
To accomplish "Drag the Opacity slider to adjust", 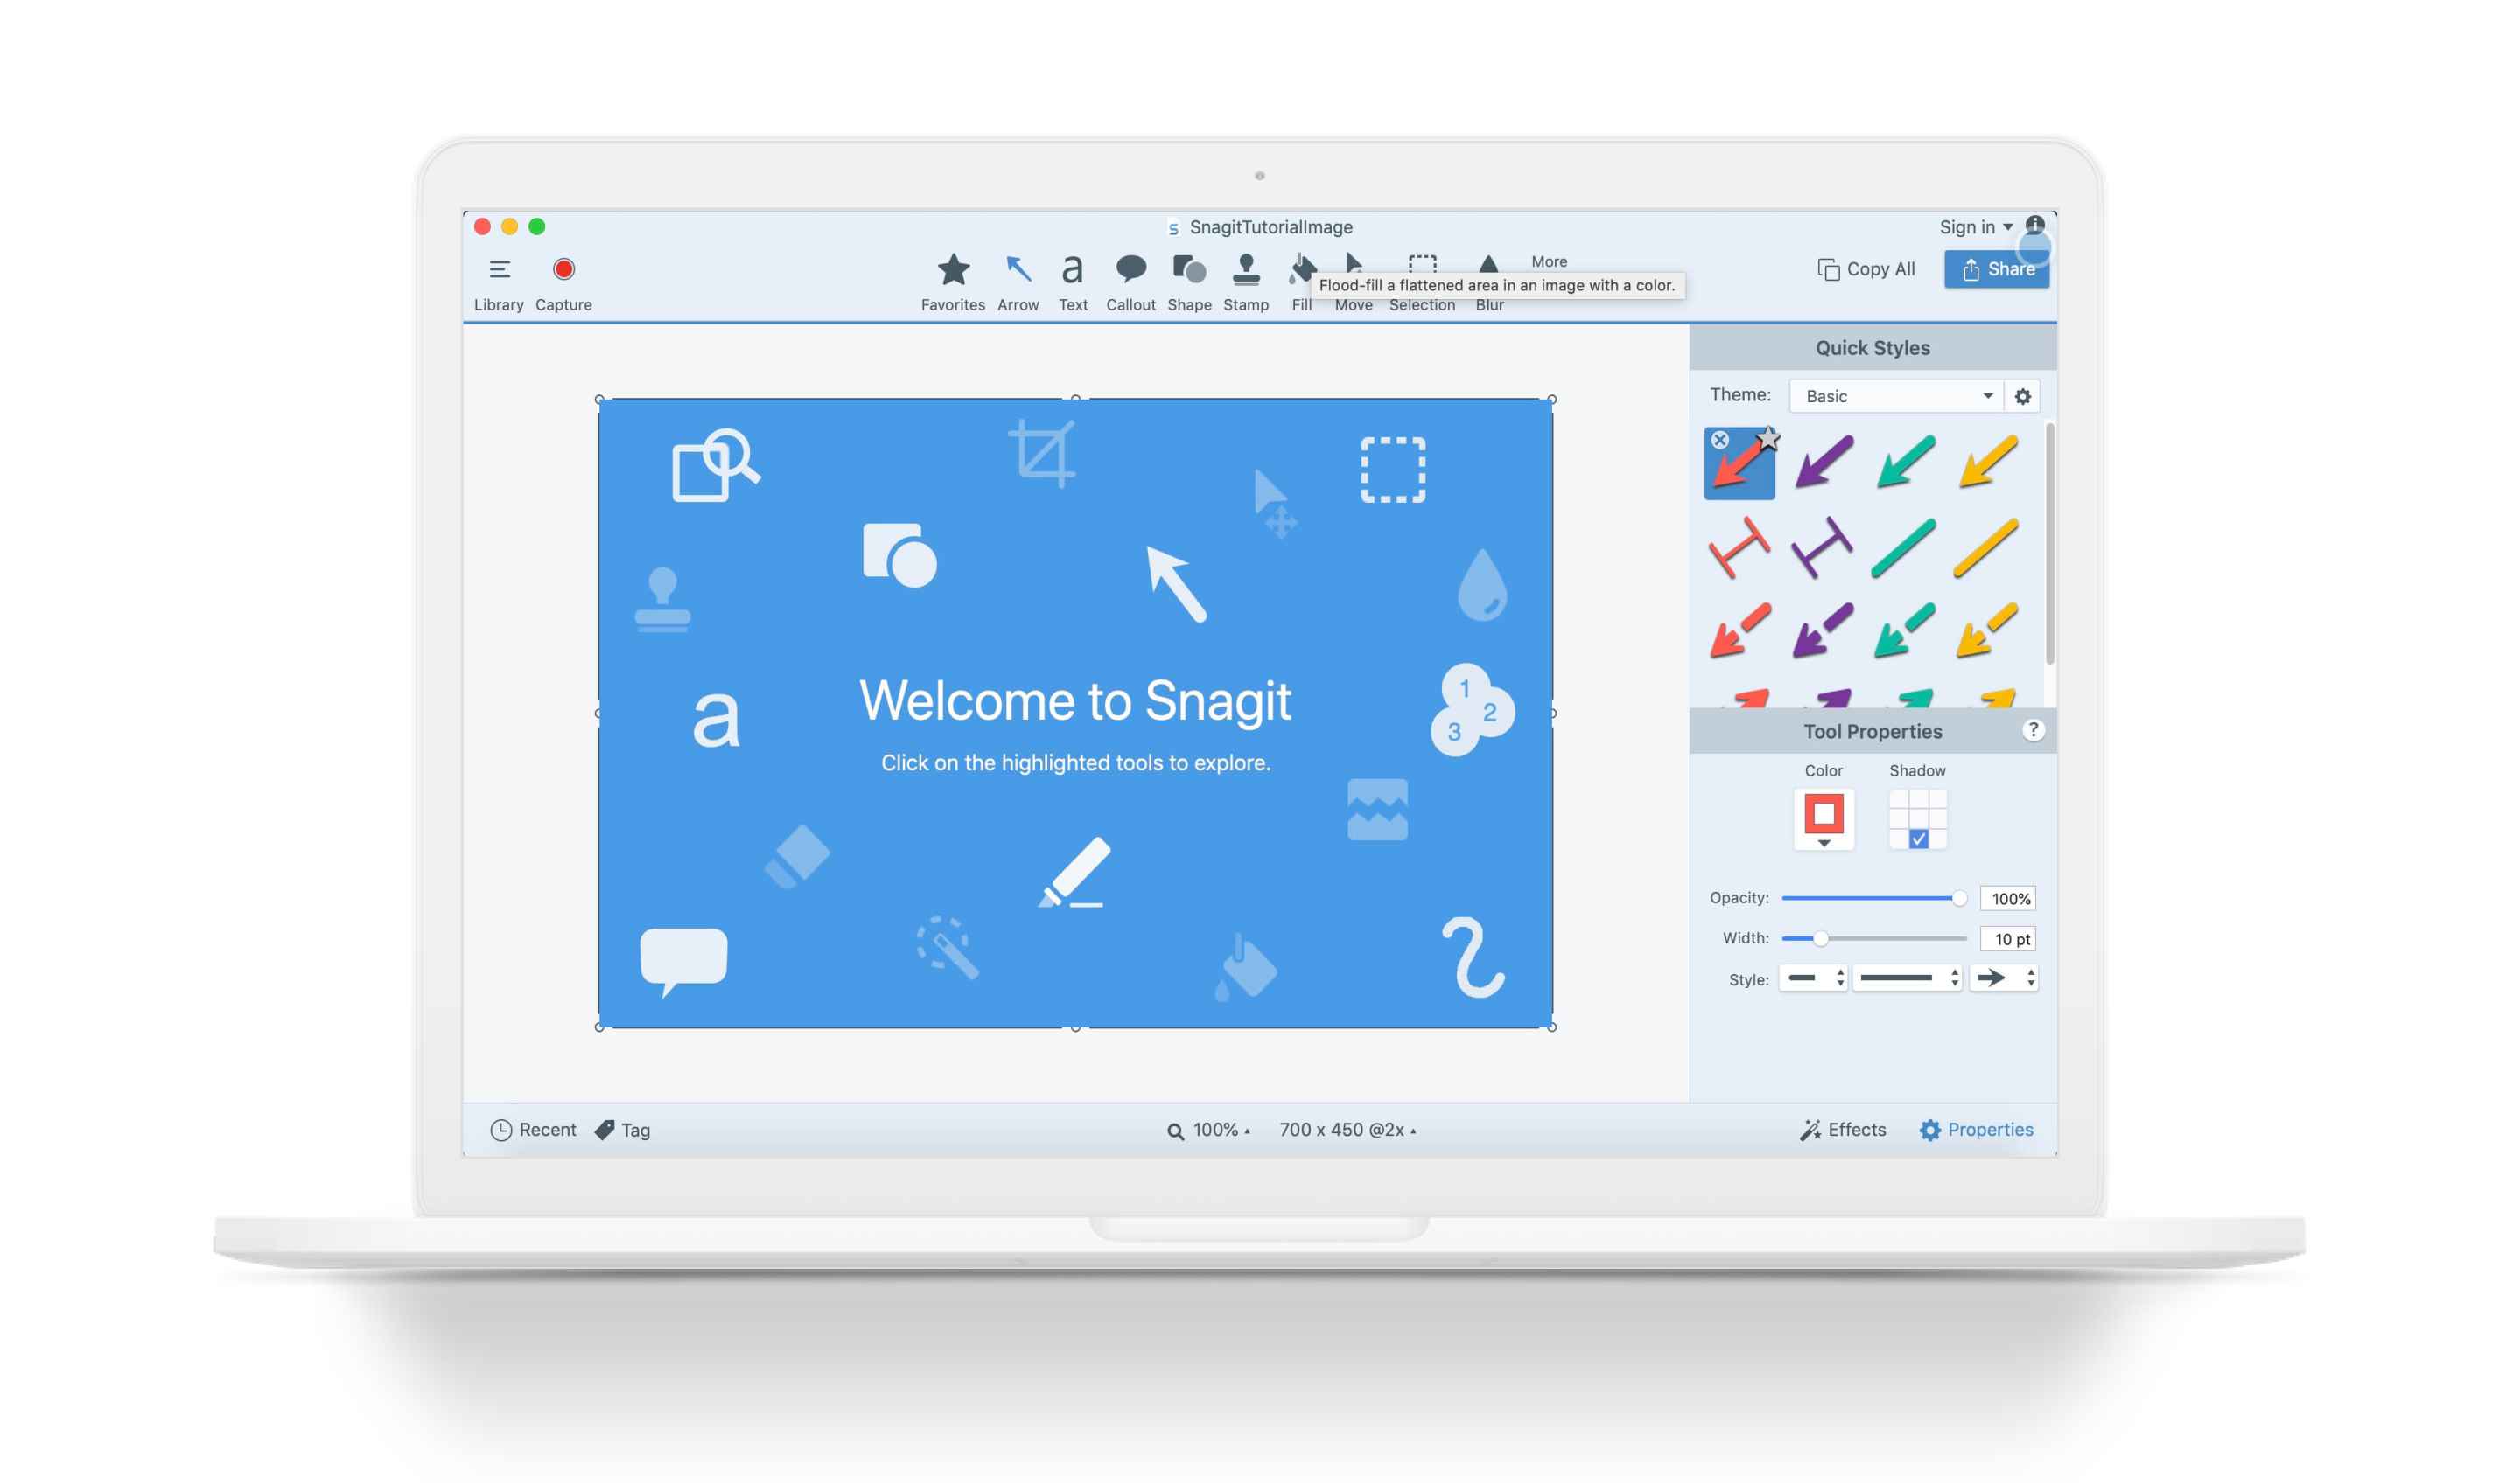I will tap(1955, 897).
